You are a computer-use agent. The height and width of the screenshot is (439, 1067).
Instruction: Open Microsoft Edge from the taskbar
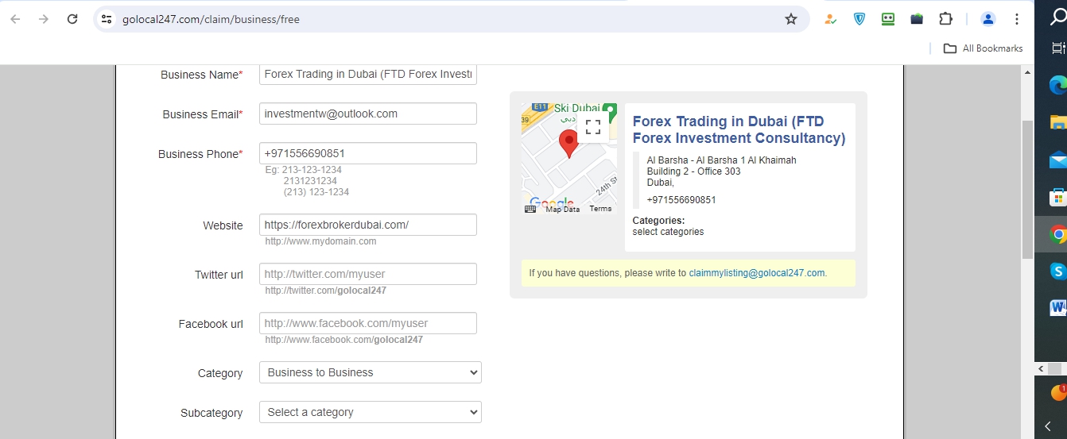click(1057, 85)
